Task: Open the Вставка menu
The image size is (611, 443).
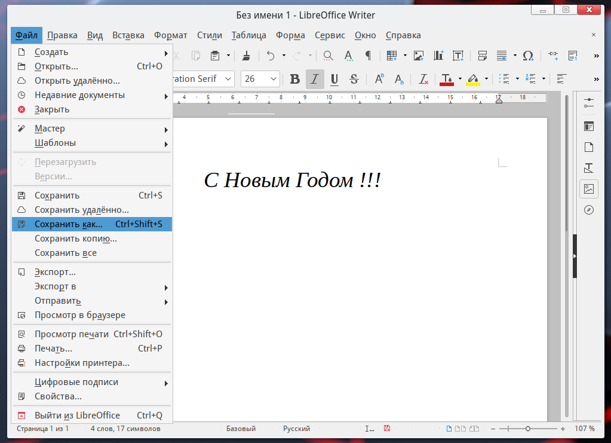Action: click(x=128, y=35)
